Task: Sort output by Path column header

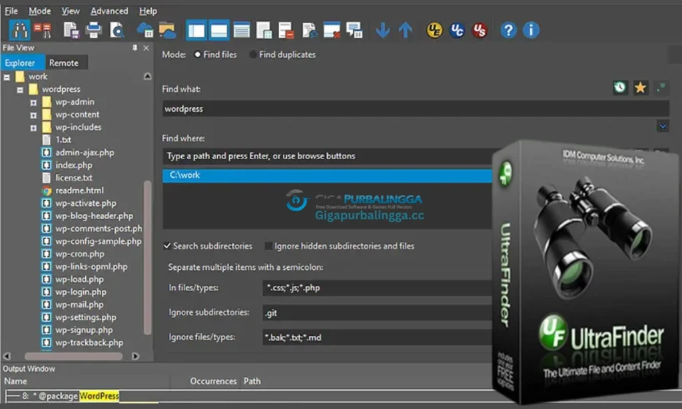Action: pyautogui.click(x=252, y=381)
